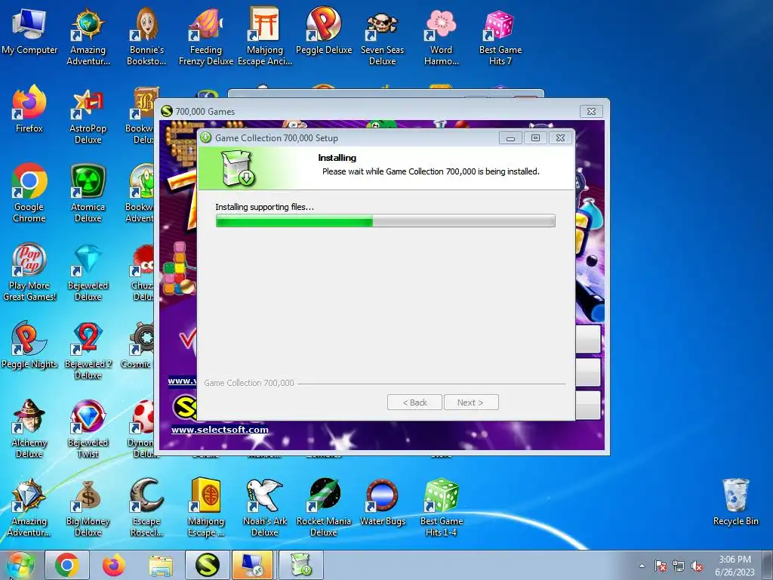Image resolution: width=773 pixels, height=580 pixels.
Task: Minimize the Game Collection Setup window
Action: (x=510, y=138)
